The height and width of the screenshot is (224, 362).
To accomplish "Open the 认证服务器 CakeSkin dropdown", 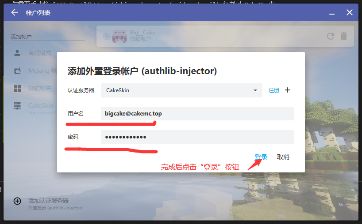I will [x=181, y=90].
